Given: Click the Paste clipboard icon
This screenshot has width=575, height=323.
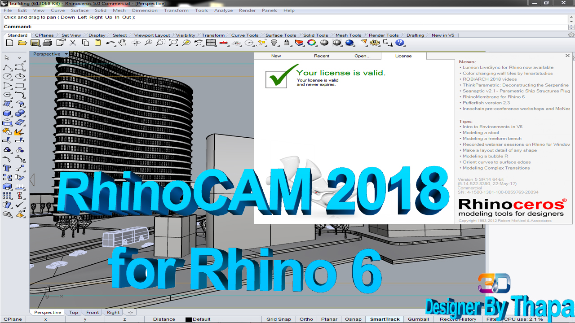Looking at the screenshot, I should (98, 43).
